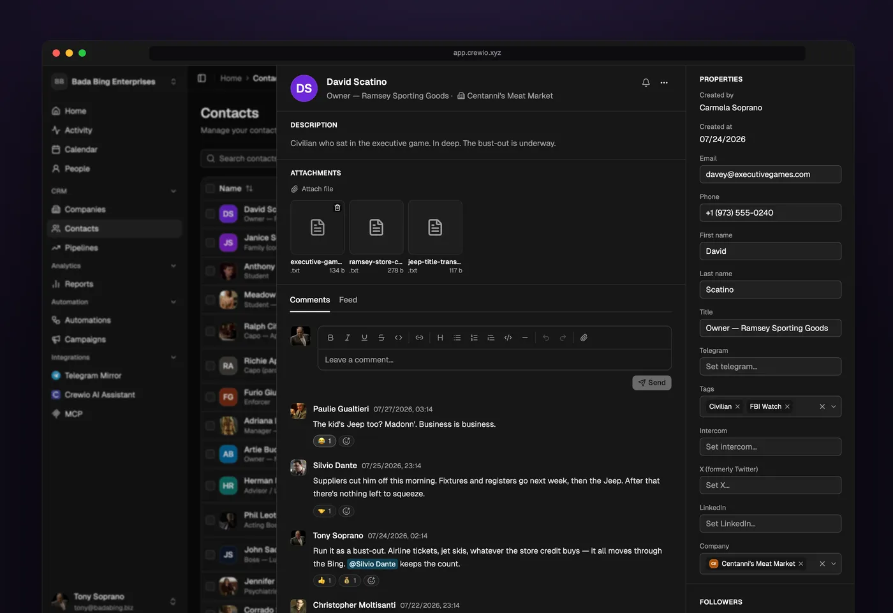
Task: Check the Furio Giu row checkbox
Action: click(x=210, y=397)
